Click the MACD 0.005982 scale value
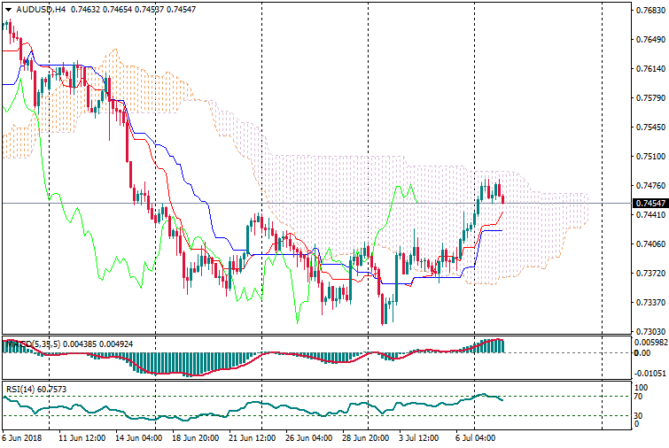This screenshot has height=448, width=669. coord(651,343)
